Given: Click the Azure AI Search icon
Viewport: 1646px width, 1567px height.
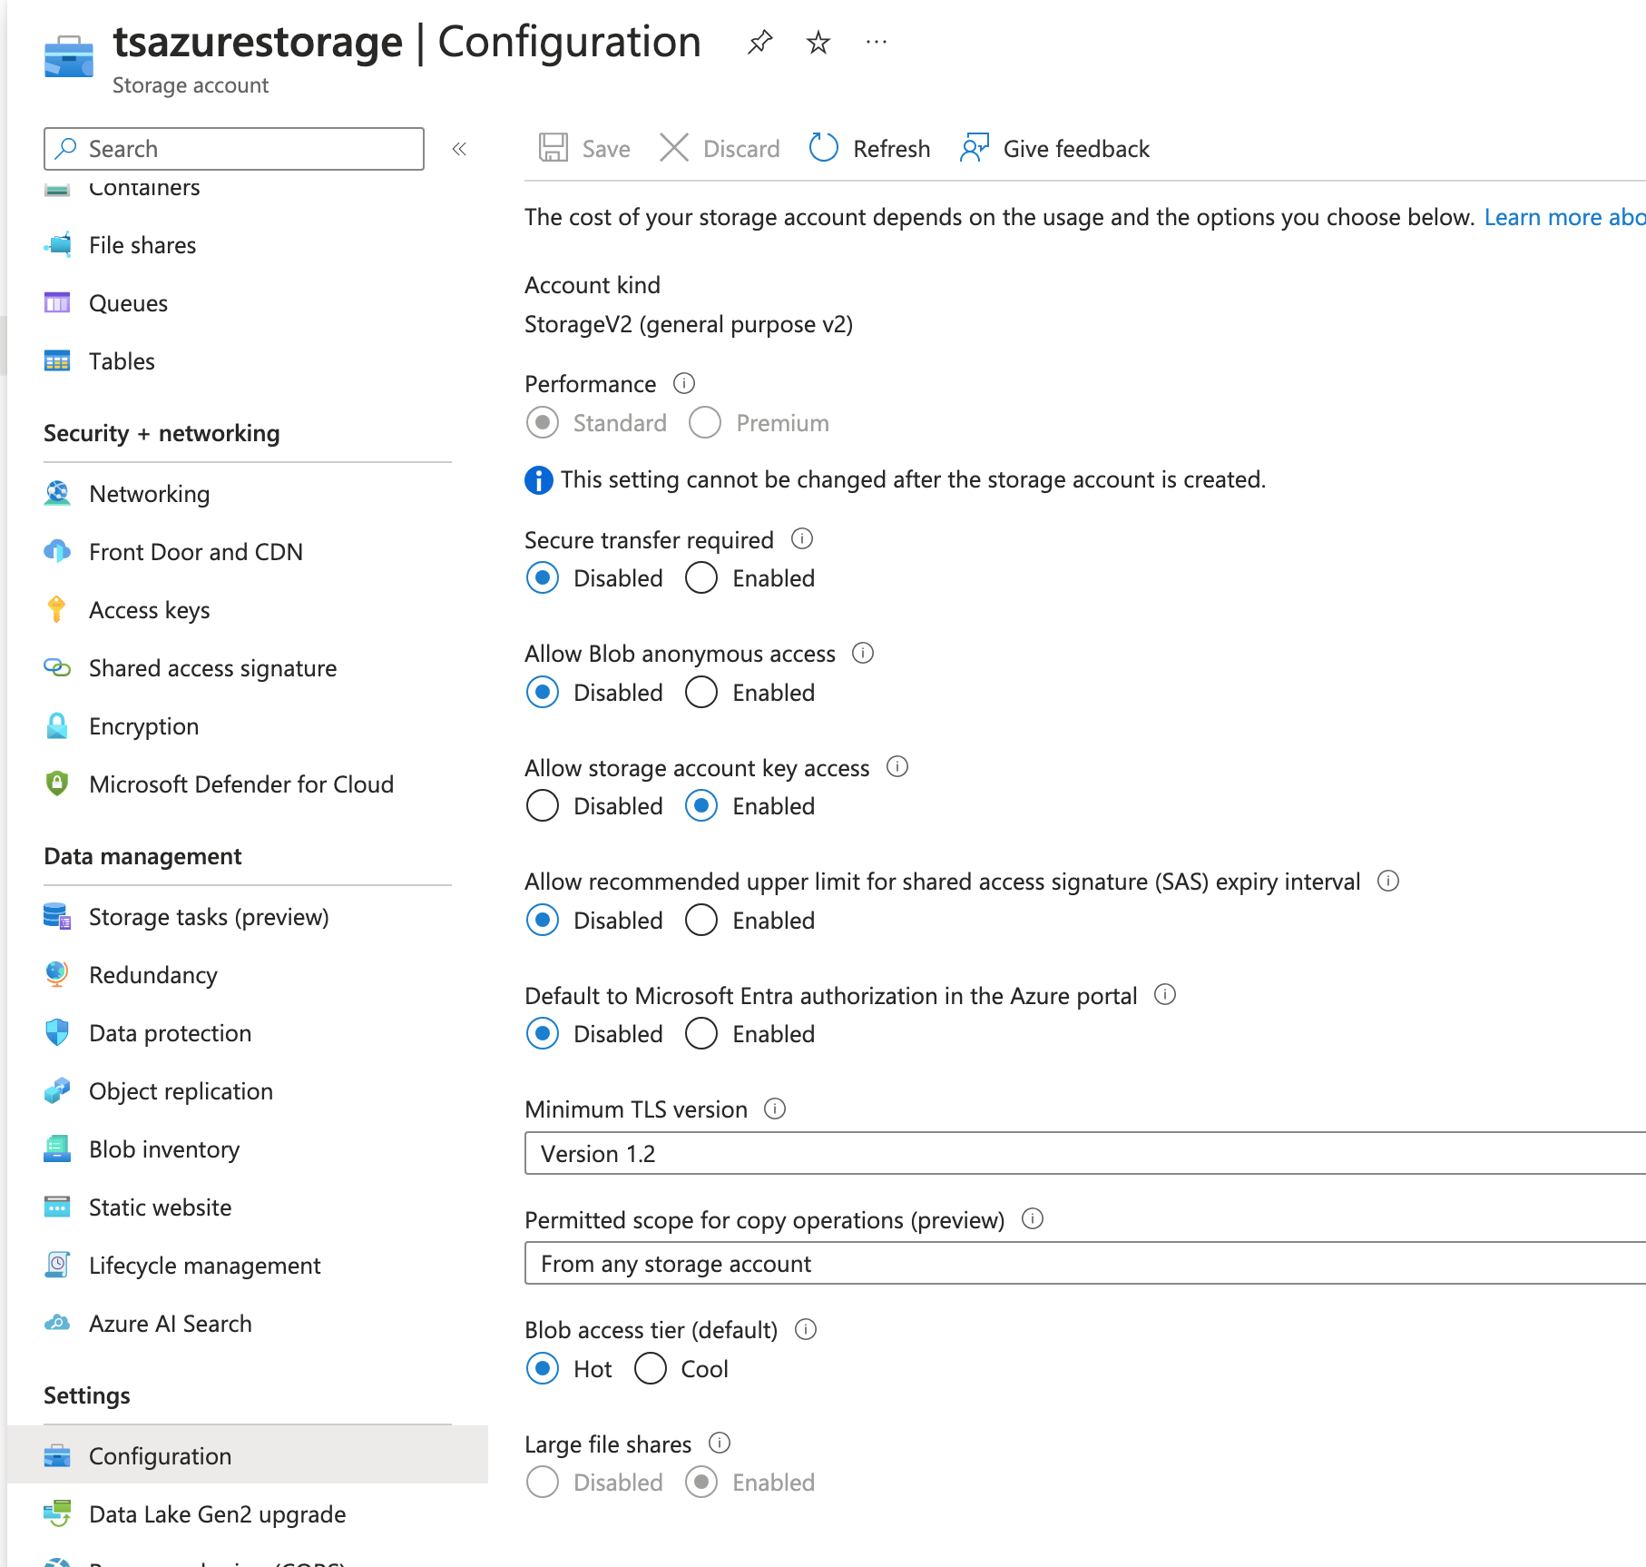Looking at the screenshot, I should [57, 1323].
